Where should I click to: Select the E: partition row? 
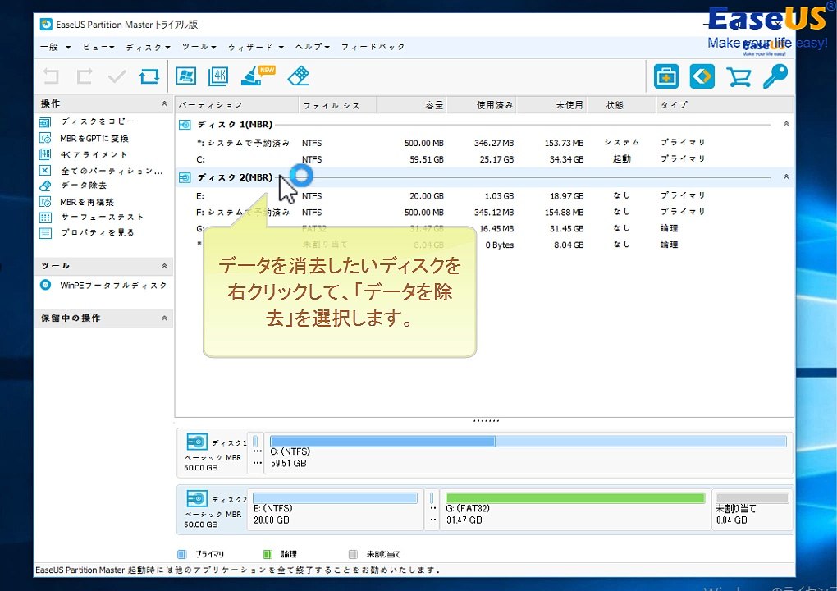click(484, 196)
